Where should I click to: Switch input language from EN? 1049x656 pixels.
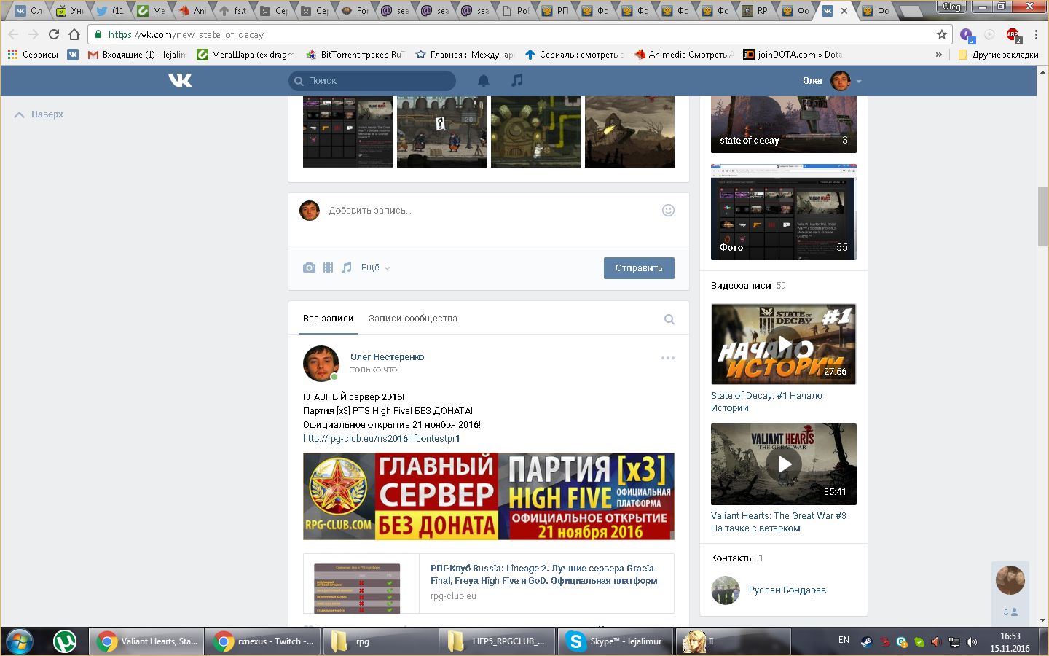(x=844, y=640)
